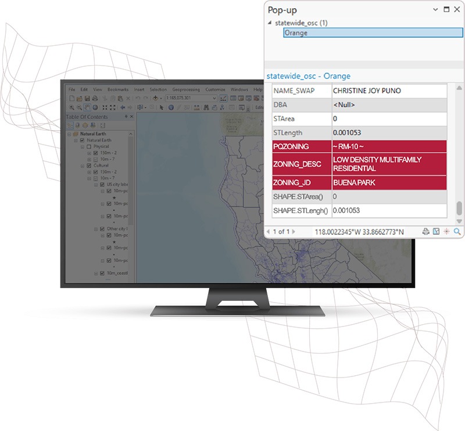The width and height of the screenshot is (465, 431).
Task: Click the Identify info tool icon
Action: coord(171,107)
